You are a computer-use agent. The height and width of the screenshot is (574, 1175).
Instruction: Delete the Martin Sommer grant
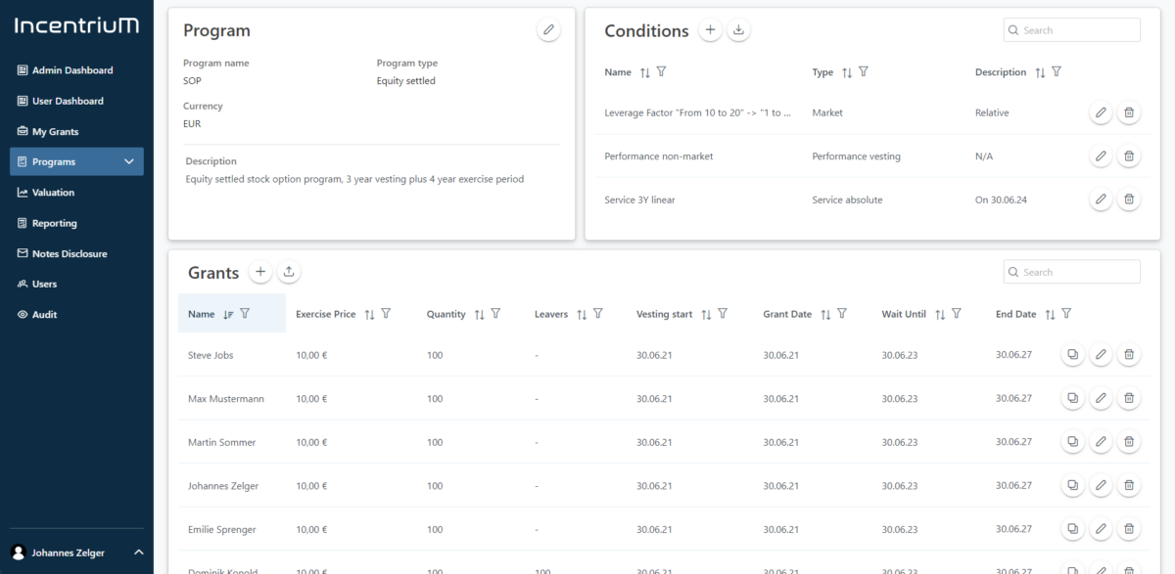pyautogui.click(x=1129, y=442)
